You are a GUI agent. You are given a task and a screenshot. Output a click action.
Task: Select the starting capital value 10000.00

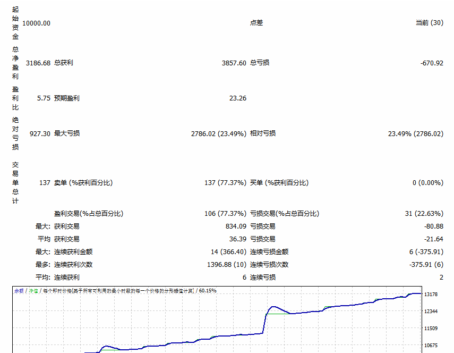pos(36,23)
